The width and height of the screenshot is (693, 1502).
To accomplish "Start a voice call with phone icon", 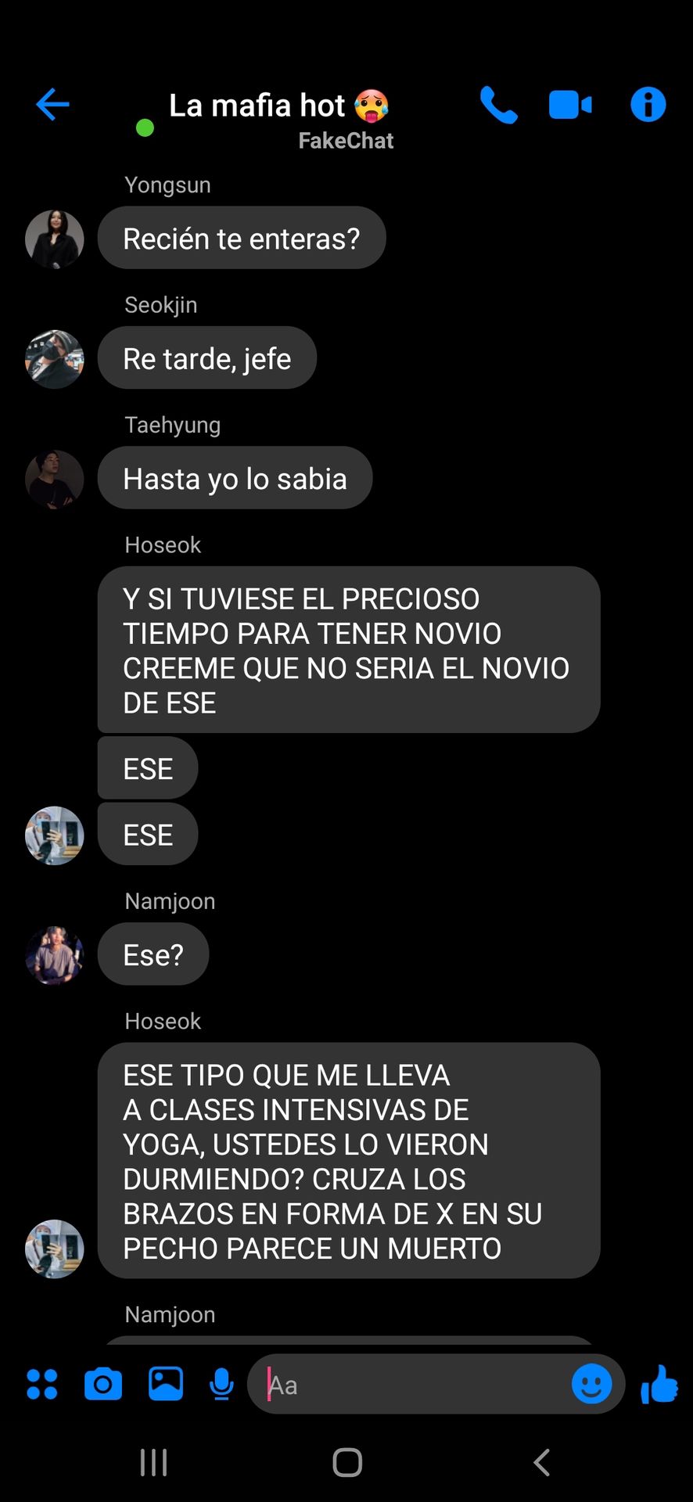I will click(x=498, y=105).
